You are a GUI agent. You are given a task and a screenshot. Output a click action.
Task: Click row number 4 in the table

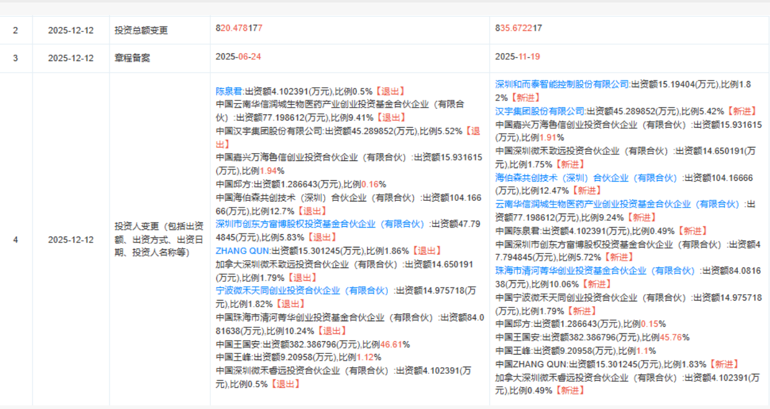tap(16, 240)
